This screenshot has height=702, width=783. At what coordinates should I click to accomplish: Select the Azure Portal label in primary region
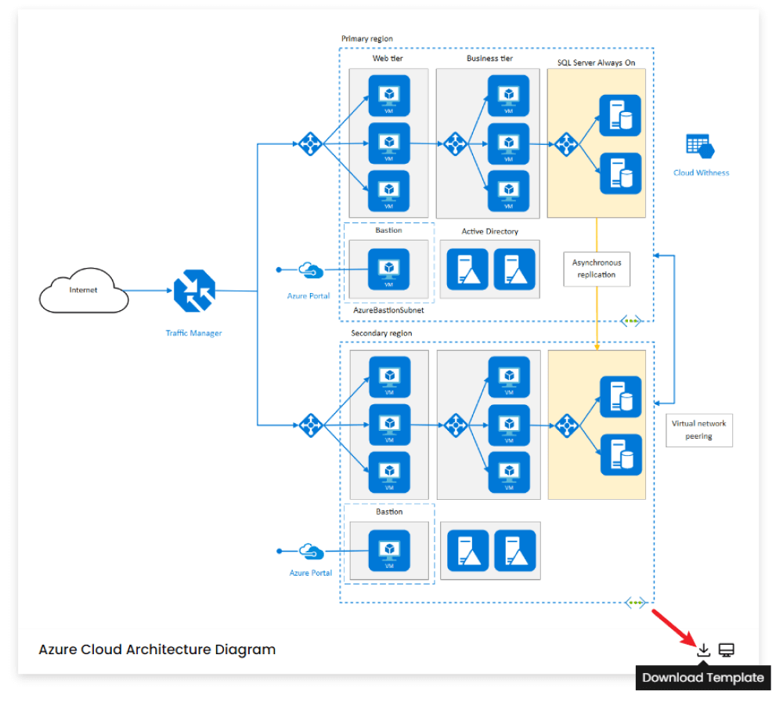[309, 296]
